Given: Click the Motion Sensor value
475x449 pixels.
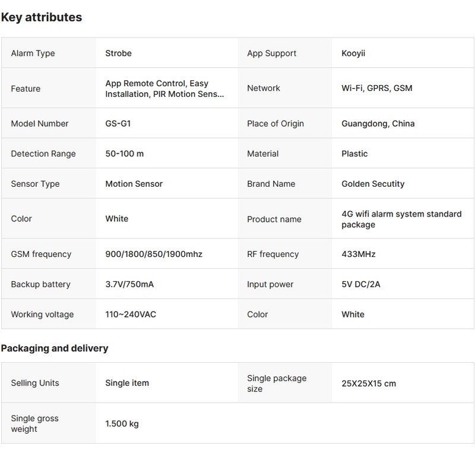Looking at the screenshot, I should point(134,184).
